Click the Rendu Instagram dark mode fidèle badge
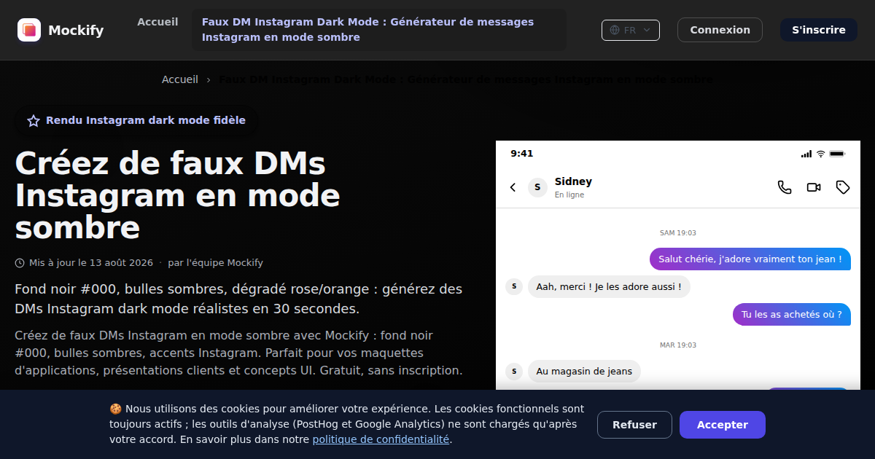This screenshot has width=875, height=459. 136,121
